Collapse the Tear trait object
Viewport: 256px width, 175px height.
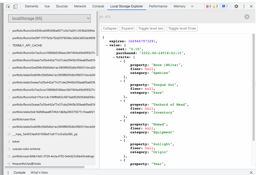(121, 160)
